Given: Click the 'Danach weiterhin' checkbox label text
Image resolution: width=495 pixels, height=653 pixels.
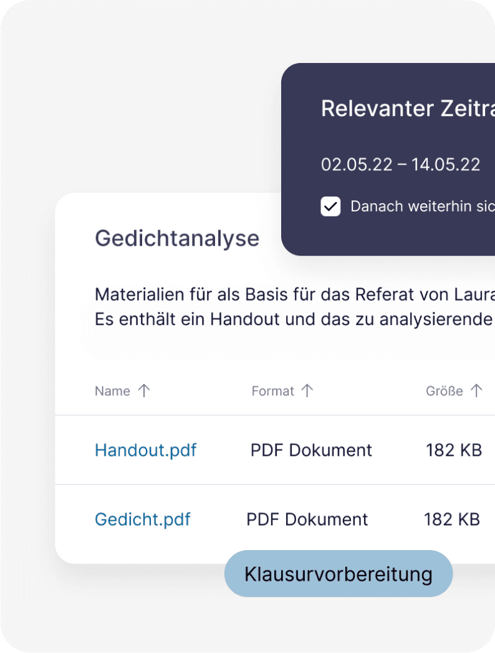Looking at the screenshot, I should [x=422, y=206].
